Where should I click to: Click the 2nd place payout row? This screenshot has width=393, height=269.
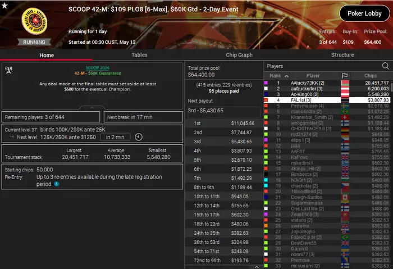pyautogui.click(x=224, y=133)
